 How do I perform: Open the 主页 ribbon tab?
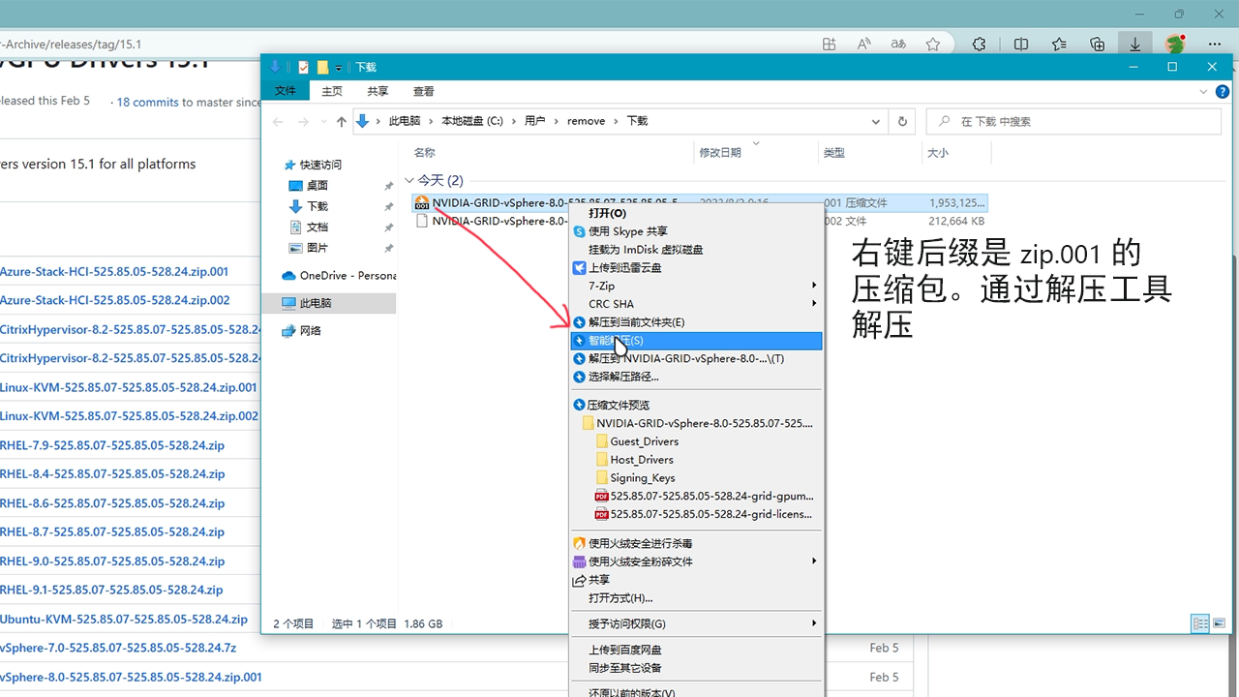[332, 91]
